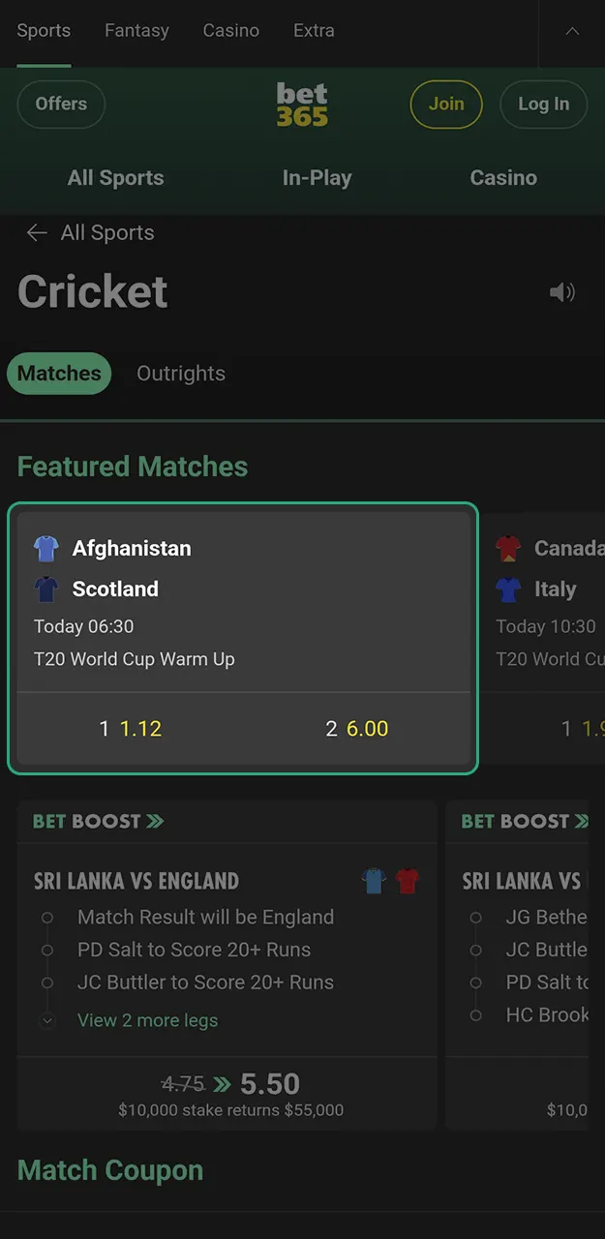This screenshot has width=605, height=1239.
Task: Click the bet365 logo
Action: (x=302, y=104)
